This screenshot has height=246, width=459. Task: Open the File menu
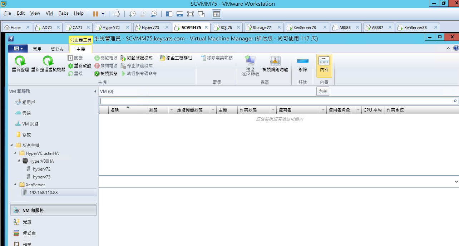pyautogui.click(x=8, y=13)
